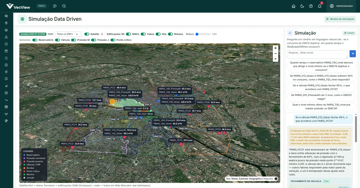Open the Administrador user menu
This screenshot has width=360, height=188.
pyautogui.click(x=341, y=6)
